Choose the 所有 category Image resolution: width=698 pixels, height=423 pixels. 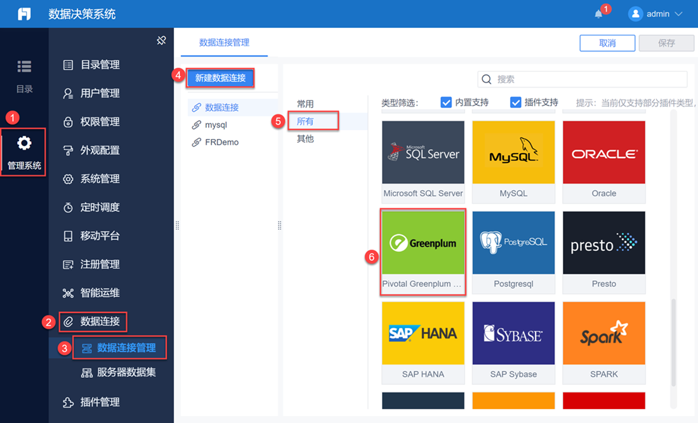305,121
